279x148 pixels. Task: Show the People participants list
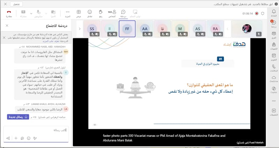[x=112, y=13]
